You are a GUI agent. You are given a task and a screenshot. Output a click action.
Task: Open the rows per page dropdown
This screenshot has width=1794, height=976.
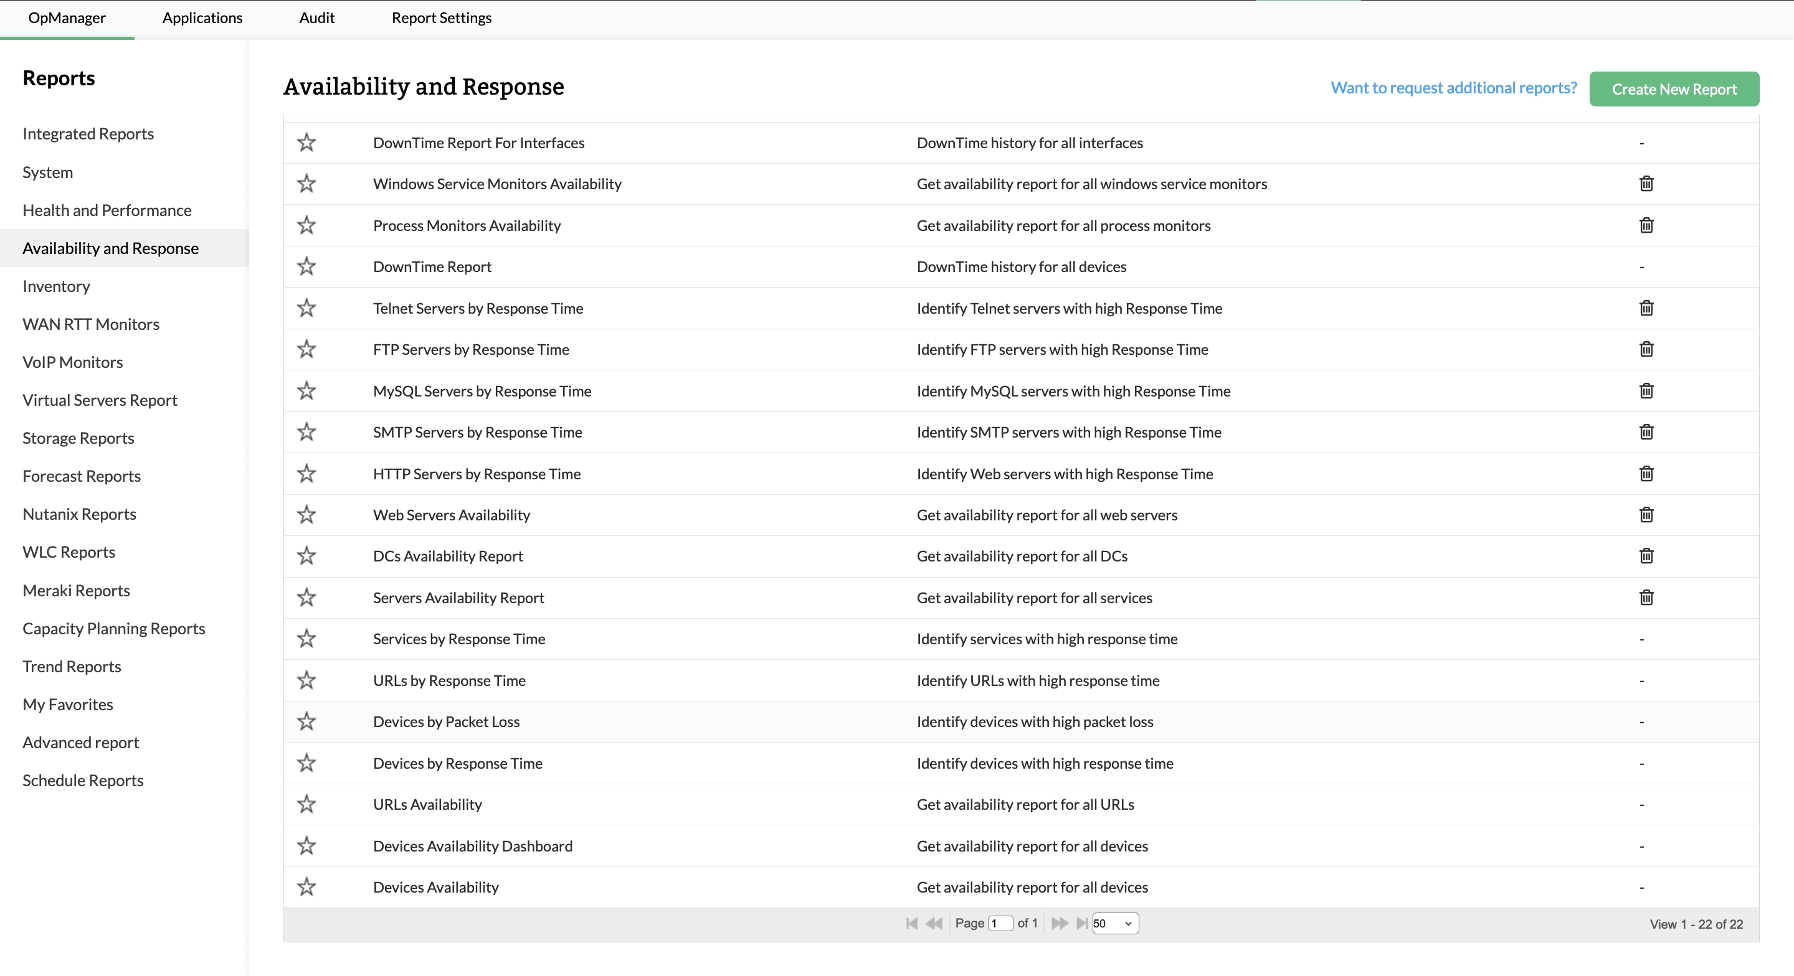point(1115,924)
